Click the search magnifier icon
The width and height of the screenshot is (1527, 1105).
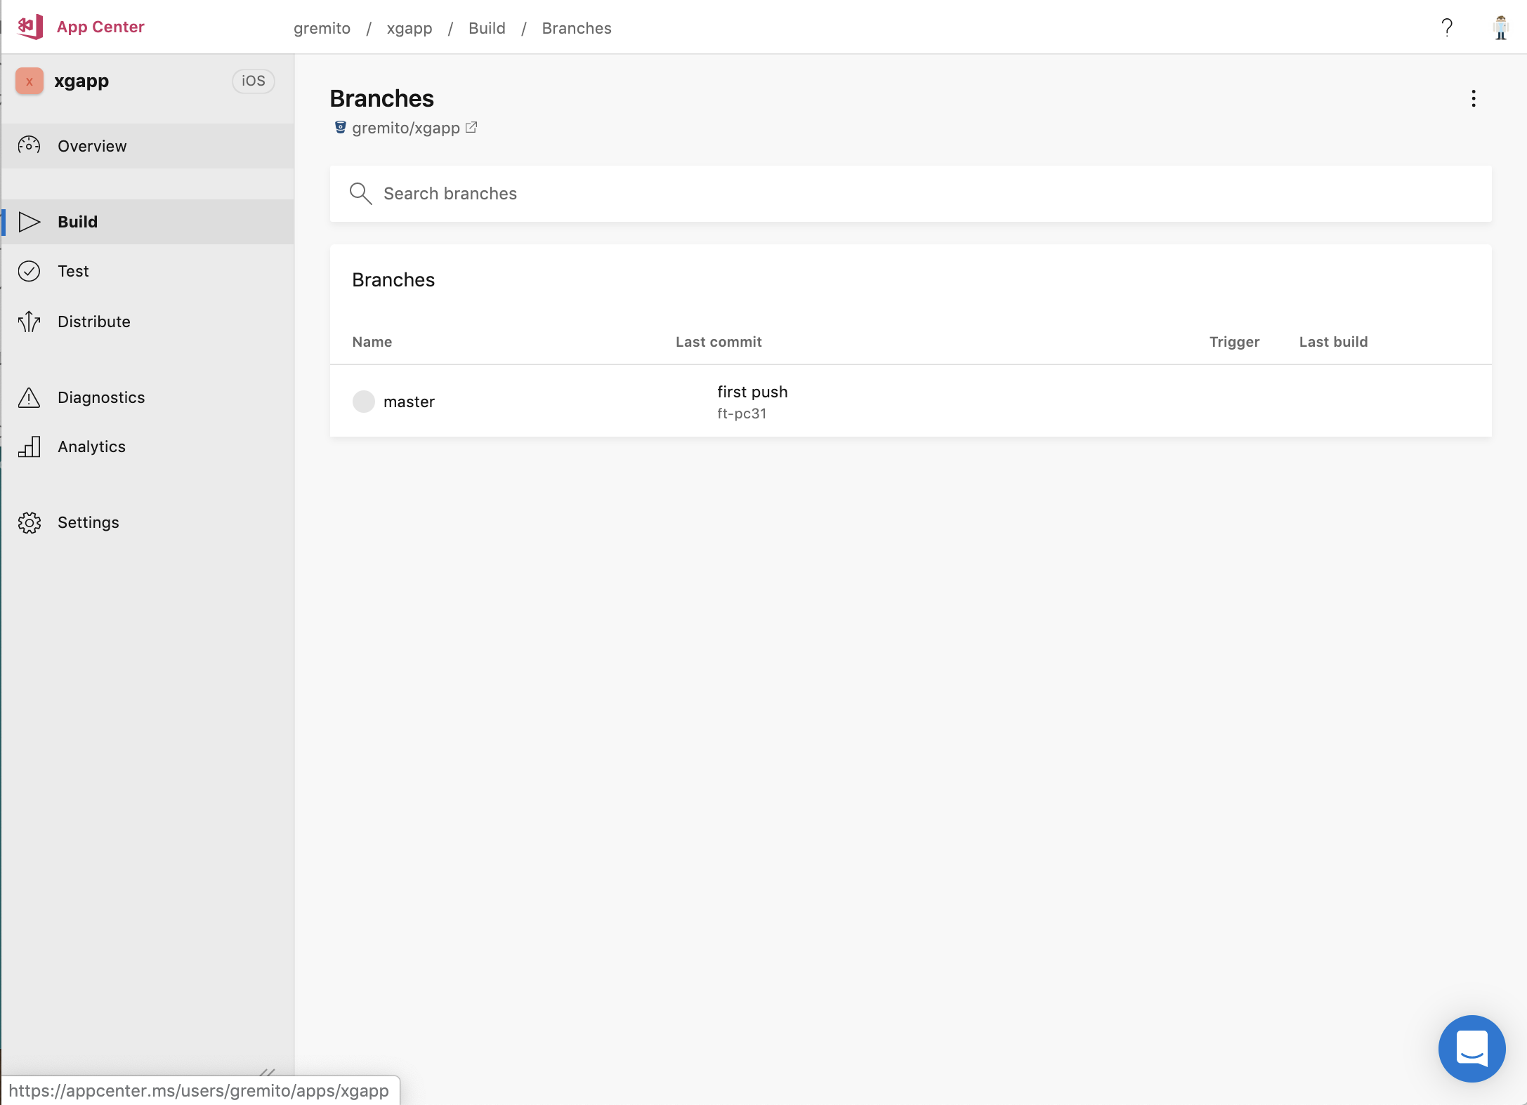360,194
